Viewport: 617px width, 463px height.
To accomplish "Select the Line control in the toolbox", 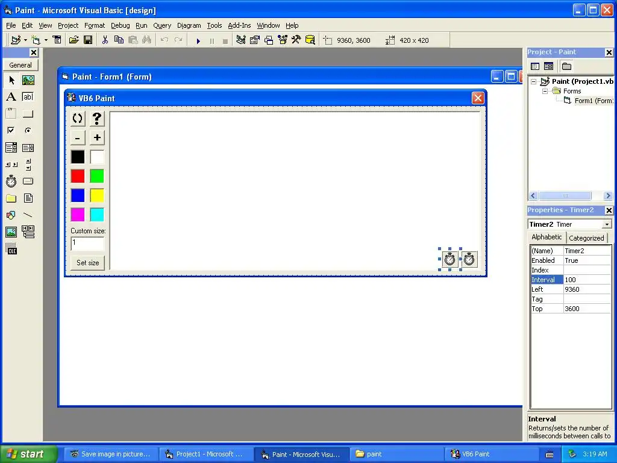I will [28, 215].
